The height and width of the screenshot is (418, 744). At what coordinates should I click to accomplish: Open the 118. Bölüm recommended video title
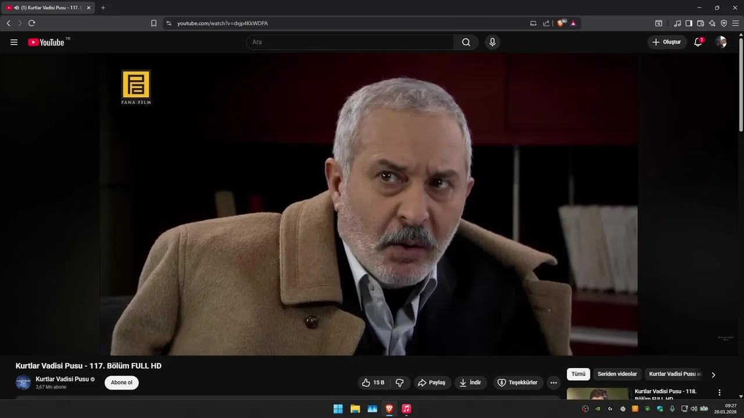point(666,394)
